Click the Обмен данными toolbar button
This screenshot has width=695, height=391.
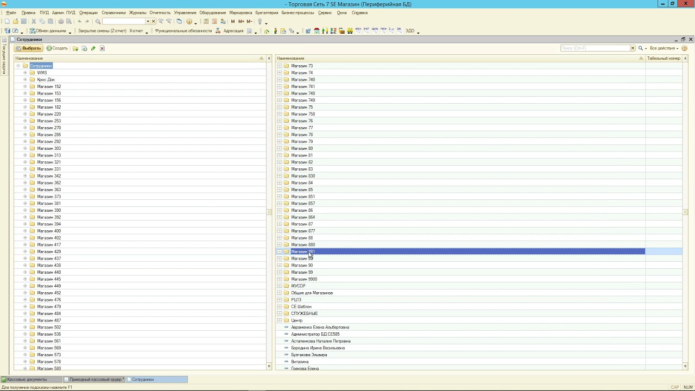pos(48,31)
